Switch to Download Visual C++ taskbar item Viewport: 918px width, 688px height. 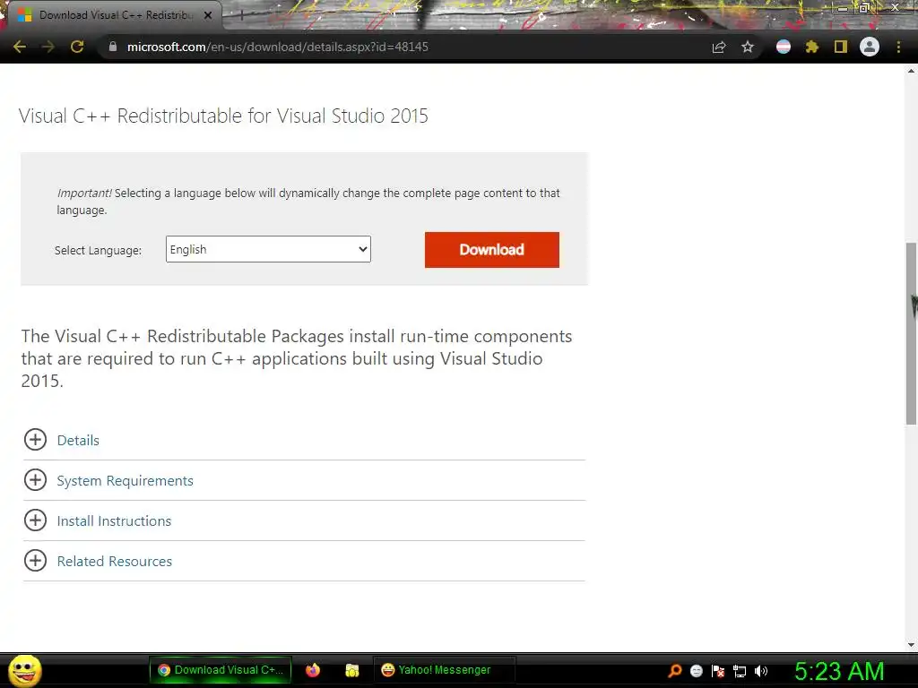221,670
